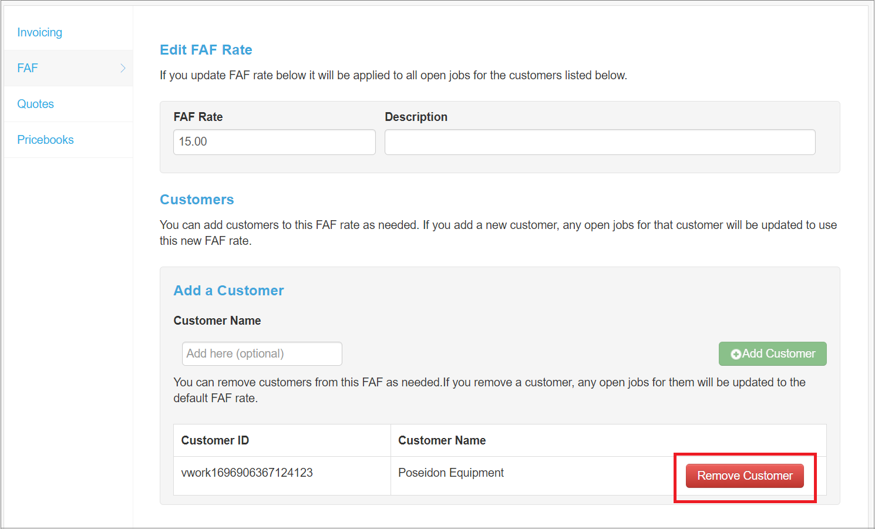The width and height of the screenshot is (875, 529).
Task: Open the Invoicing section in the sidebar
Action: click(x=39, y=32)
